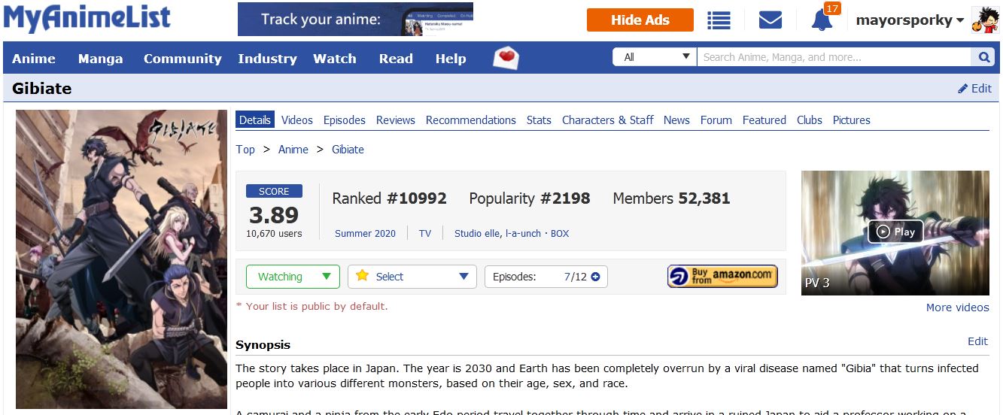
Task: Click in the Search Anime, Manga input field
Action: click(834, 57)
